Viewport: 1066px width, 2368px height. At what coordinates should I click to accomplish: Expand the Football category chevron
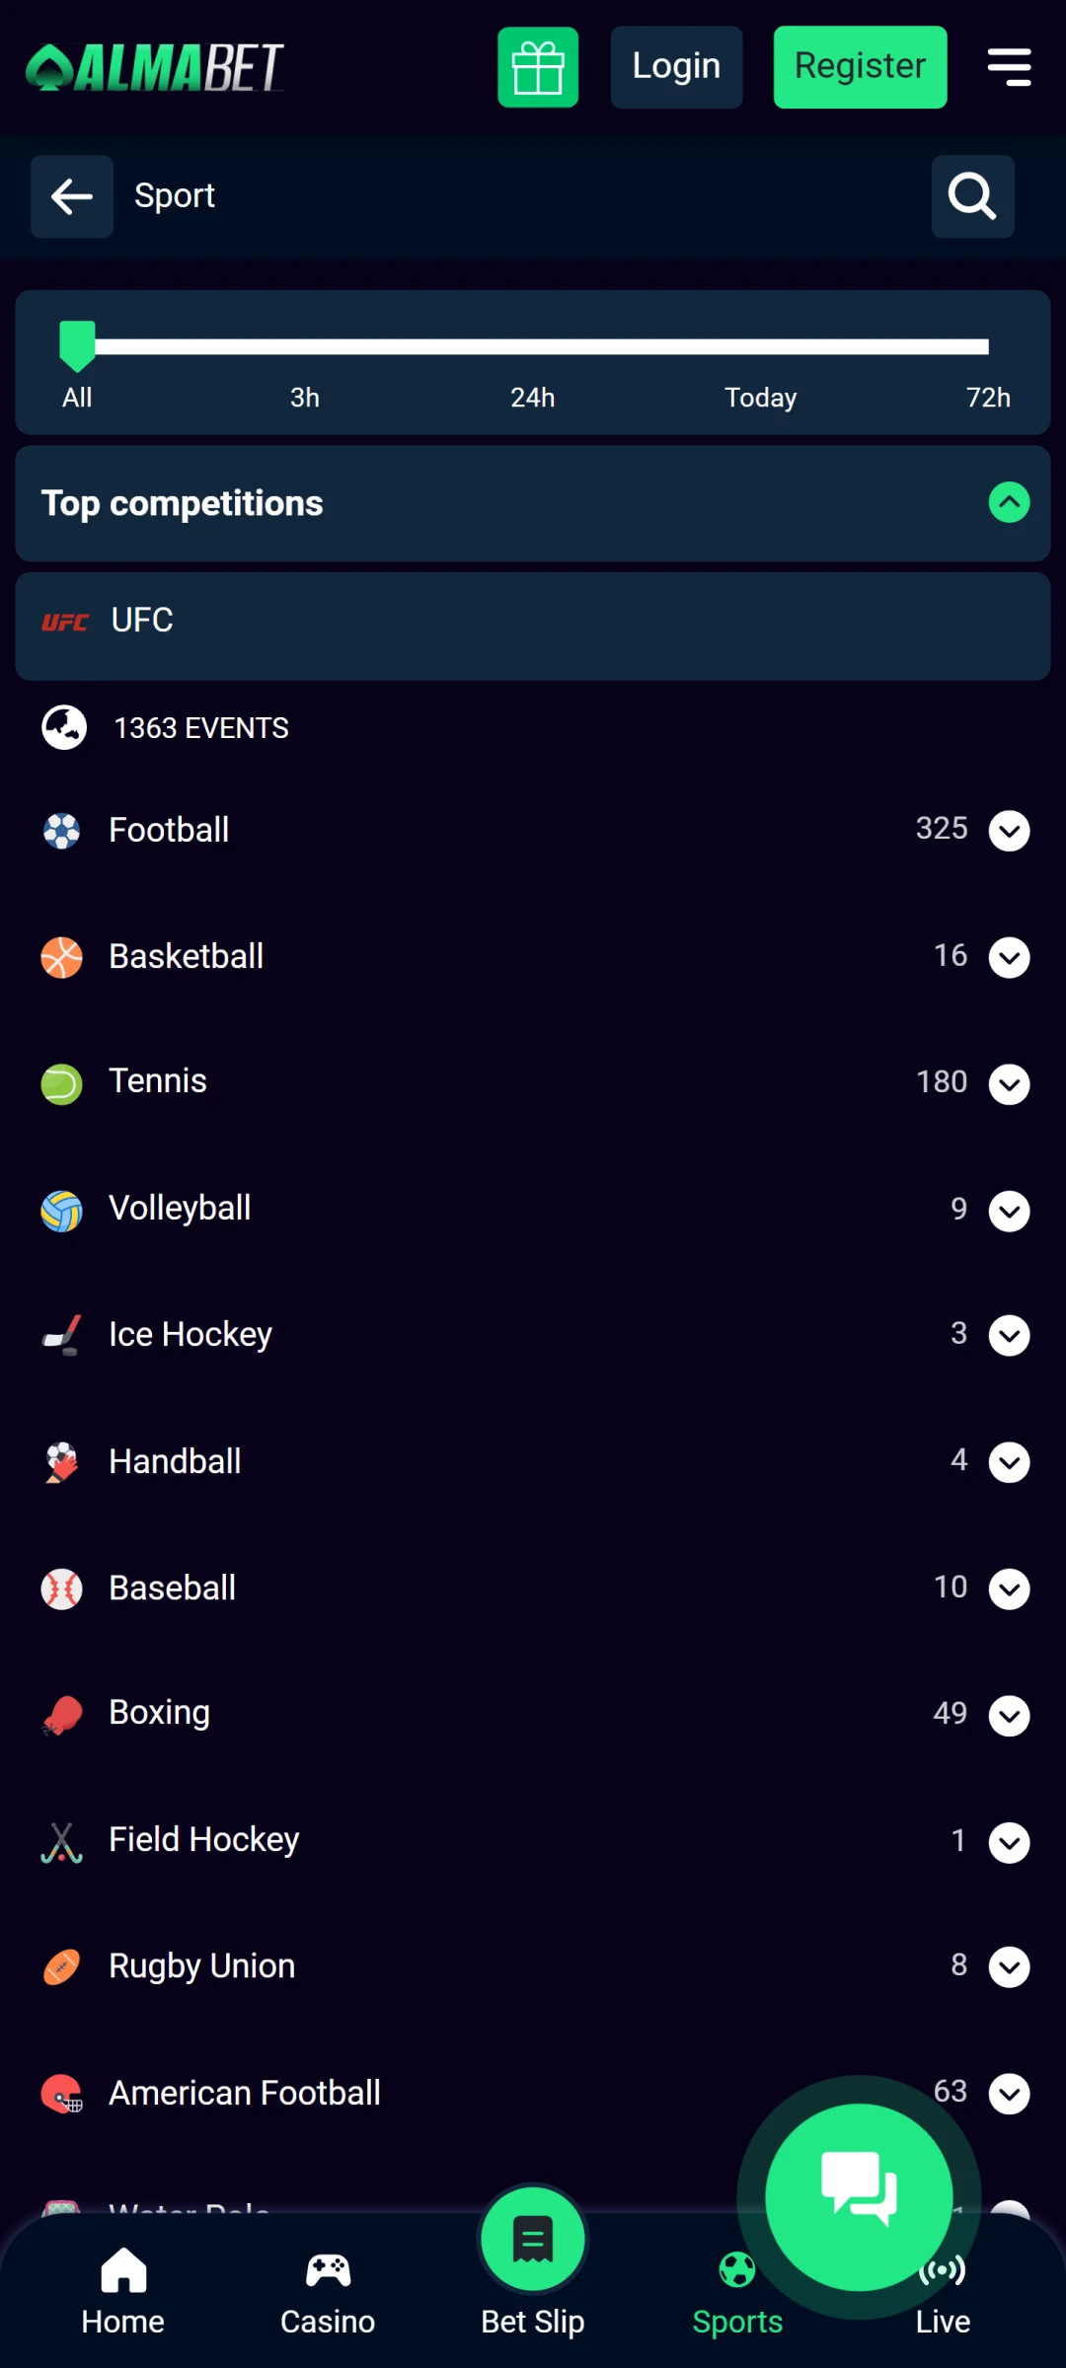click(1009, 831)
